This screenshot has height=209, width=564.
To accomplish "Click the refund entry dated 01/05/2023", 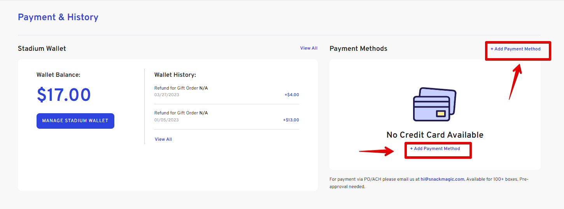I will tap(227, 116).
